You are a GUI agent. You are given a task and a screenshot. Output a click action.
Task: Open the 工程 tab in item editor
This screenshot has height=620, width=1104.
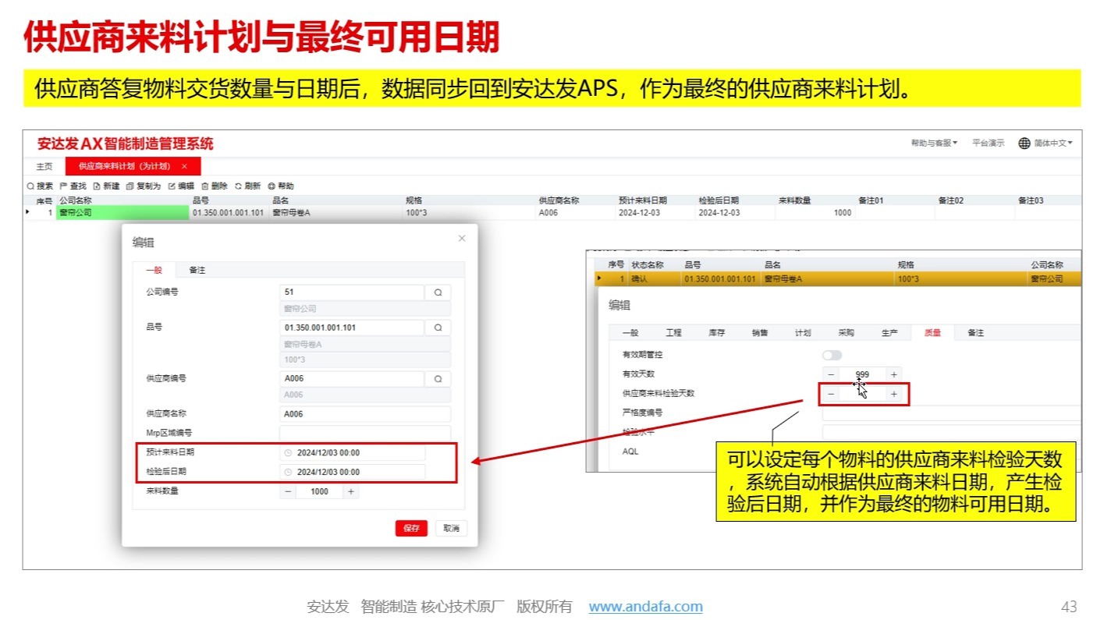coord(673,333)
